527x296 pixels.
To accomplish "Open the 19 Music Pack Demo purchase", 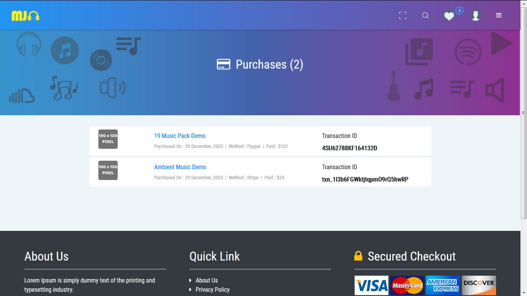I will [x=179, y=136].
